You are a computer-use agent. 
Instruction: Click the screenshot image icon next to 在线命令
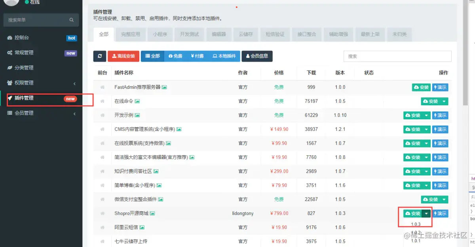pyautogui.click(x=137, y=101)
